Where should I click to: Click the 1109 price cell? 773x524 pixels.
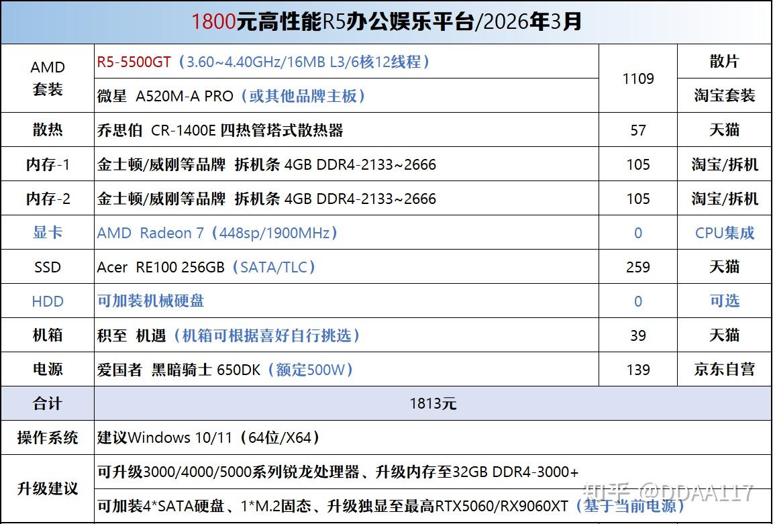638,78
